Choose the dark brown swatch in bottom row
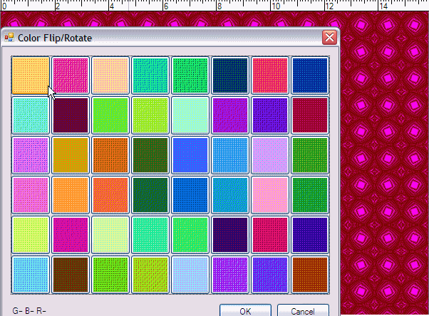429x316 pixels. coord(71,275)
